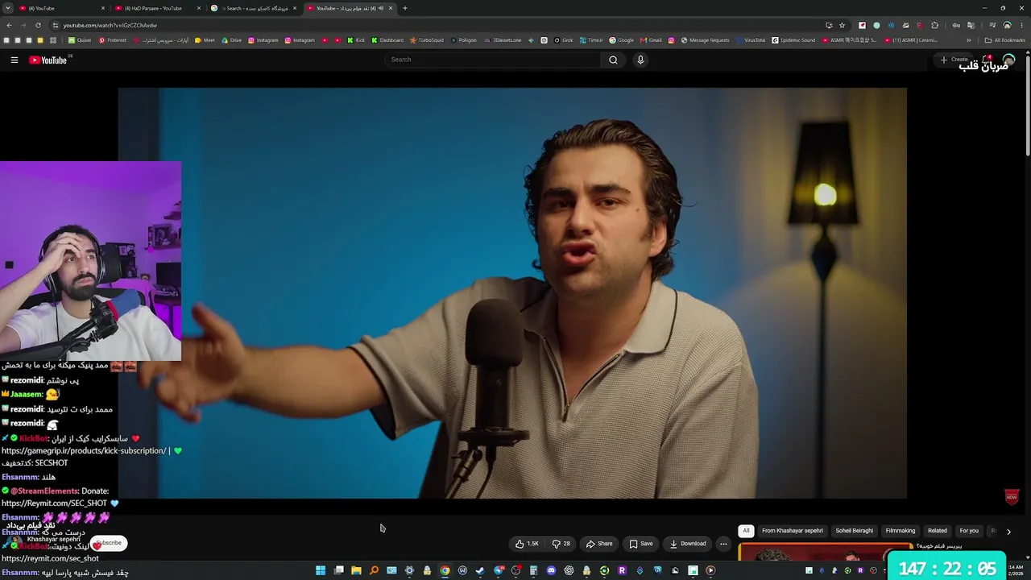Select the Related filter chip
Viewport: 1031px width, 580px height.
[x=938, y=531]
